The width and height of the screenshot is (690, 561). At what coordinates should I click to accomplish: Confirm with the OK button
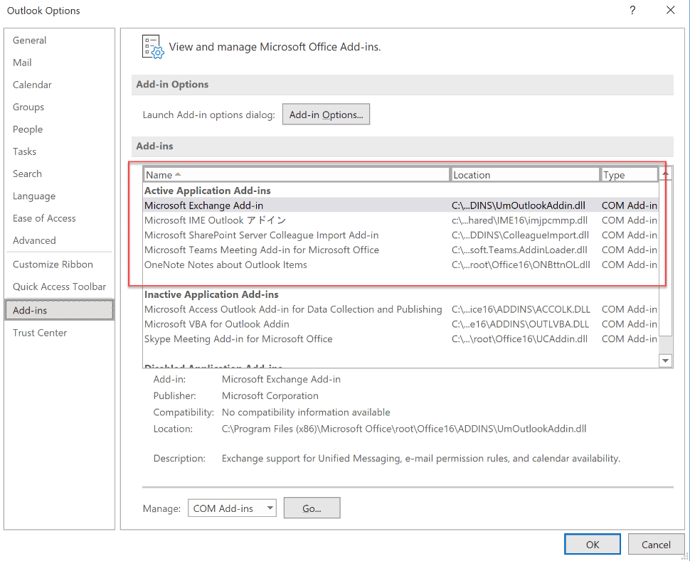[593, 544]
